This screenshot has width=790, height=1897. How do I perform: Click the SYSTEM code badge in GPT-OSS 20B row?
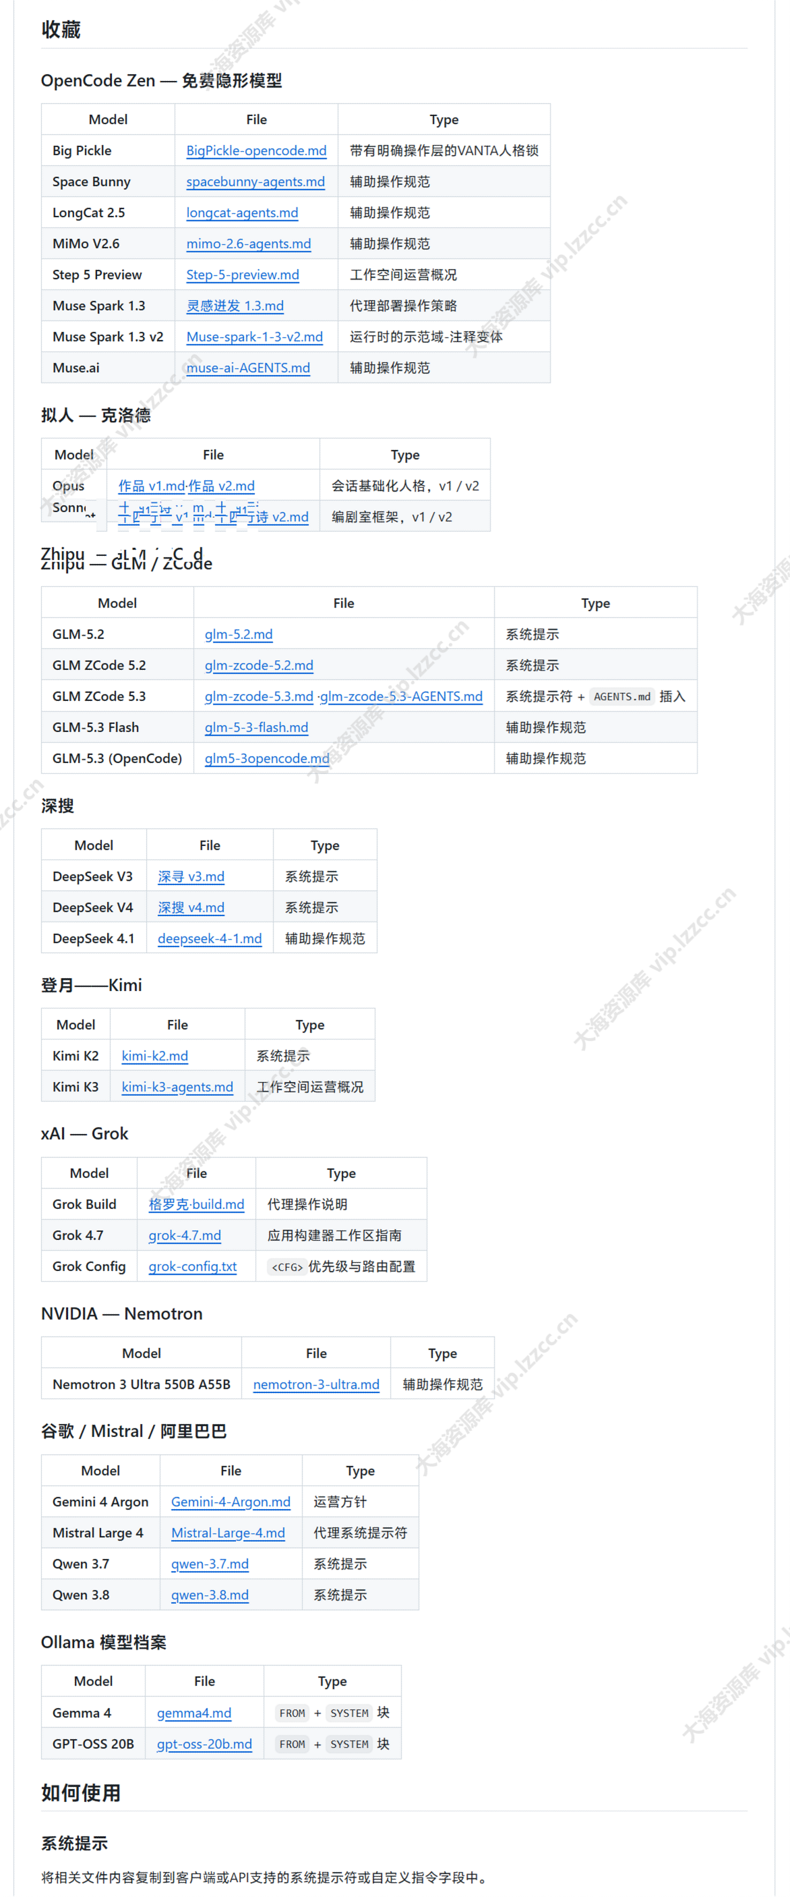pyautogui.click(x=349, y=1745)
